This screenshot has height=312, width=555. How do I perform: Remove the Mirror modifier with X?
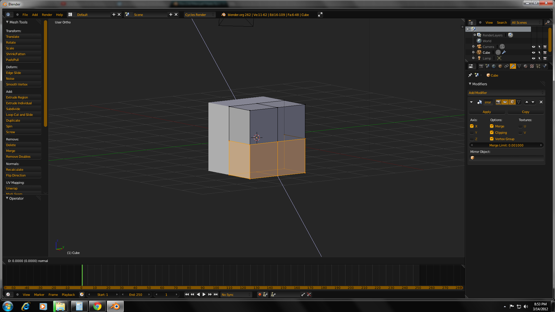pyautogui.click(x=541, y=102)
